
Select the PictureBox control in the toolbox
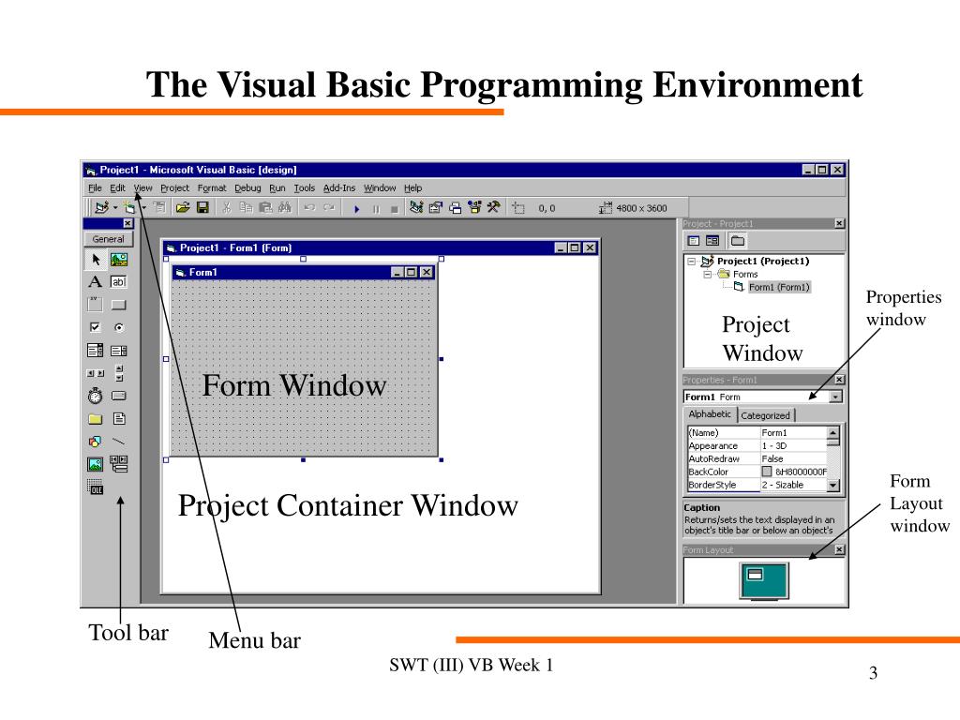coord(119,260)
